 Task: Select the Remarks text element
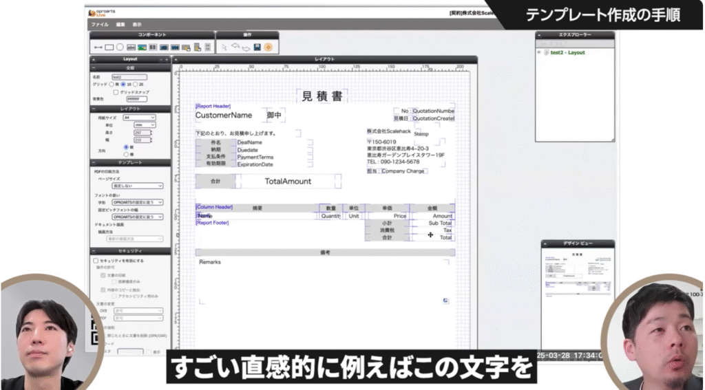click(210, 262)
